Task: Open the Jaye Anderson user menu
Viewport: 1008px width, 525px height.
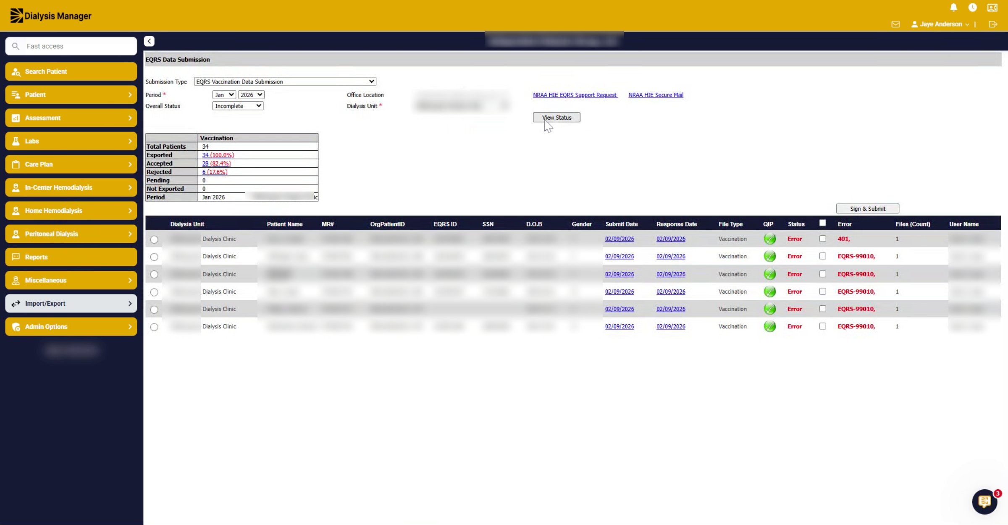Action: pos(940,24)
